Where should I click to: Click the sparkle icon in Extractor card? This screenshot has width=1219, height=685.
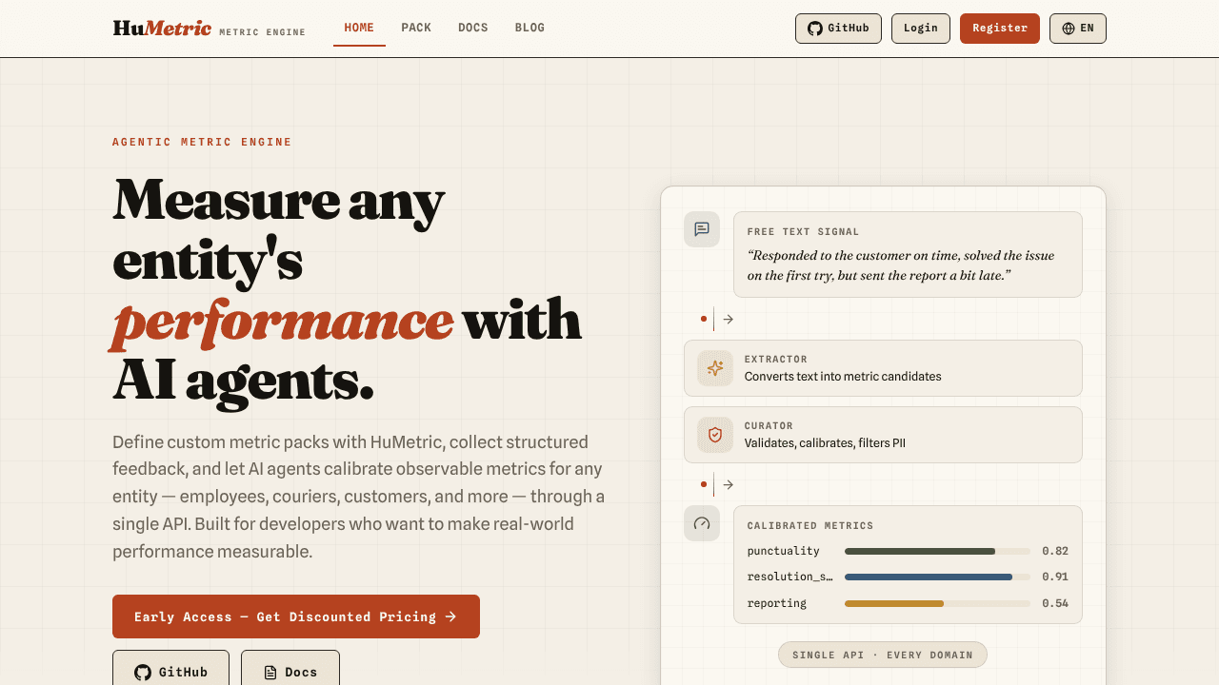715,368
